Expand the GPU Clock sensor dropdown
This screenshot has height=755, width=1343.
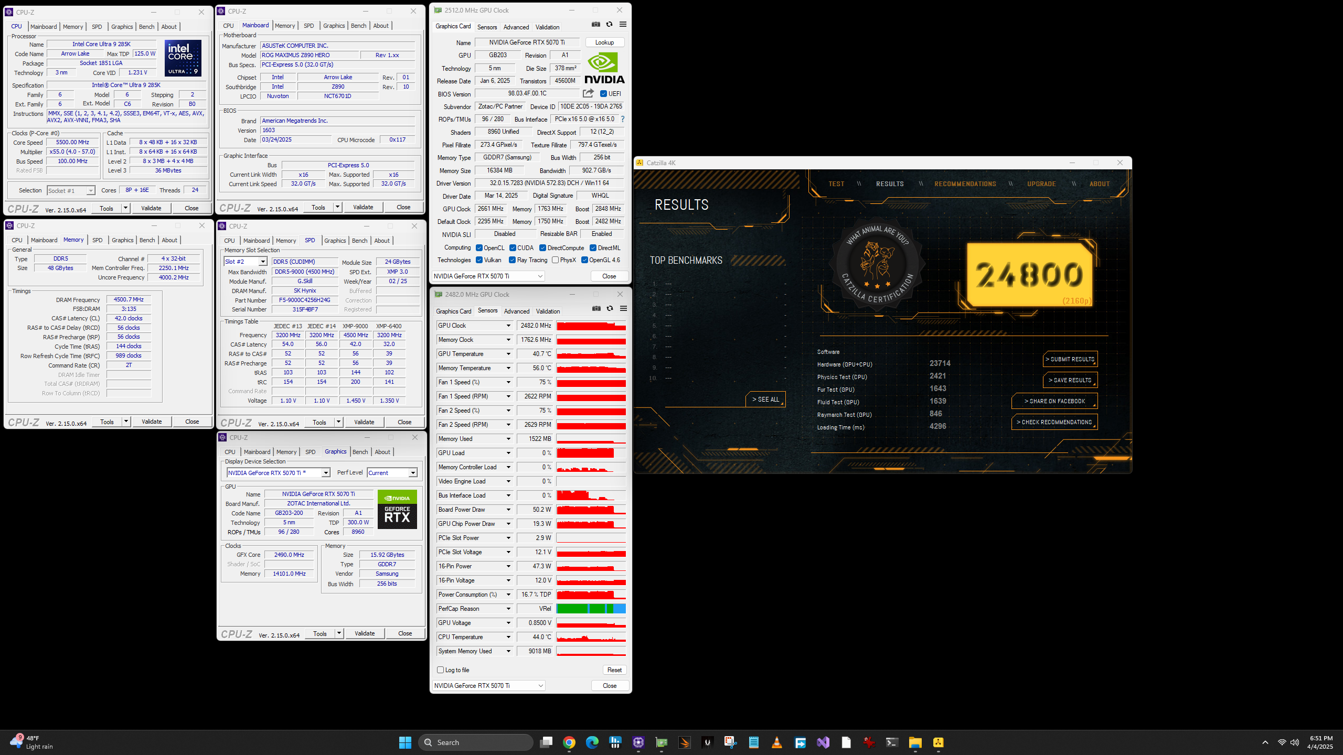508,326
